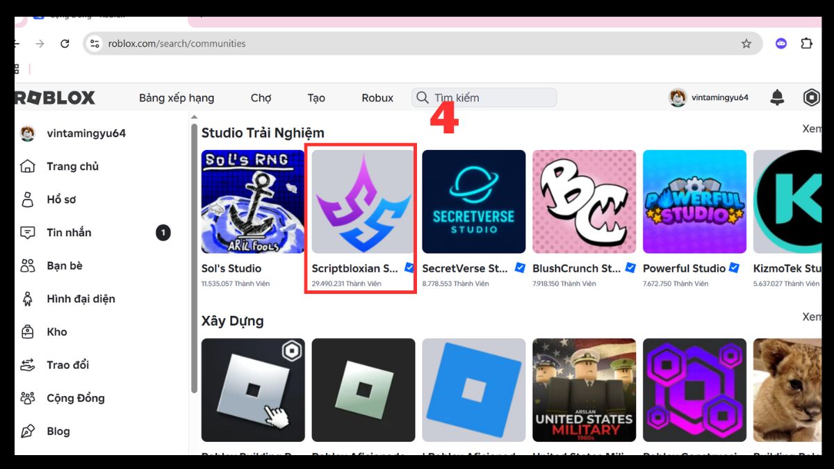Click the browser forward arrow
This screenshot has width=834, height=469.
pos(40,43)
